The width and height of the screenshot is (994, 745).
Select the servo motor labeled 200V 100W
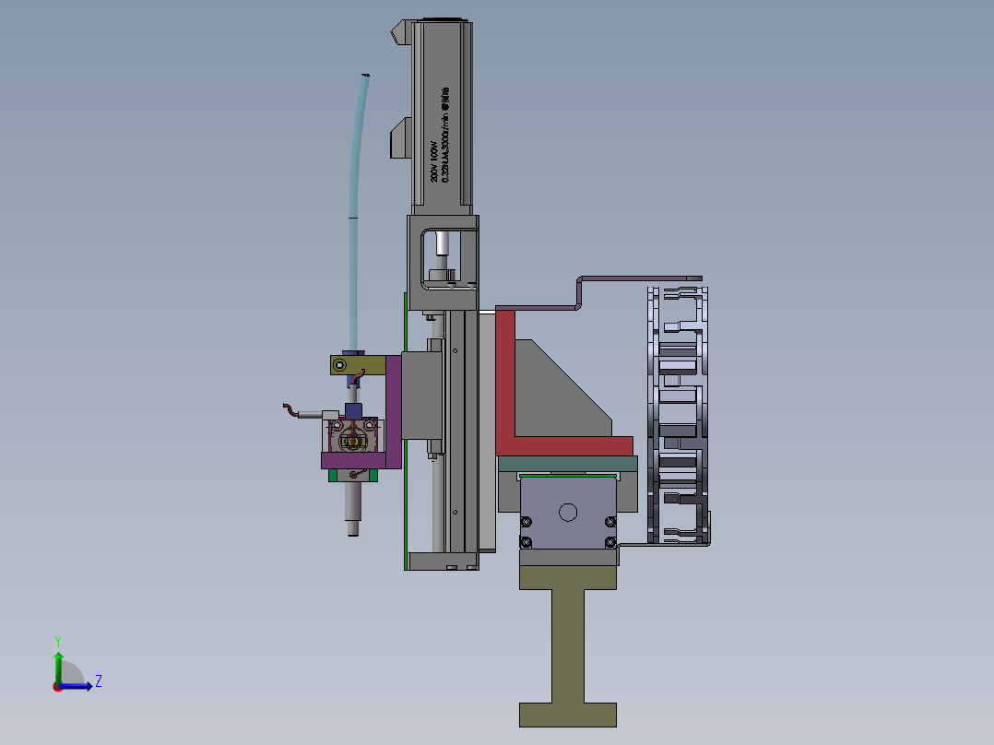(442, 114)
